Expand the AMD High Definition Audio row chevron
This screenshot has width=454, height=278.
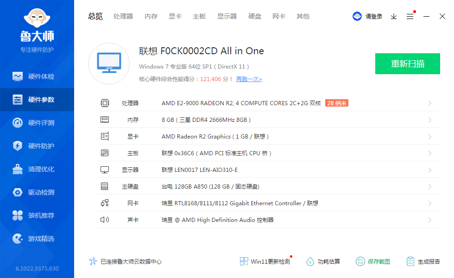point(430,220)
